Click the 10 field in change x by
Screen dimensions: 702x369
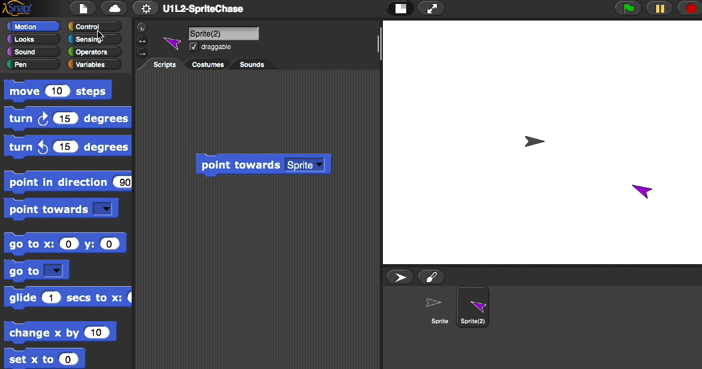[96, 332]
